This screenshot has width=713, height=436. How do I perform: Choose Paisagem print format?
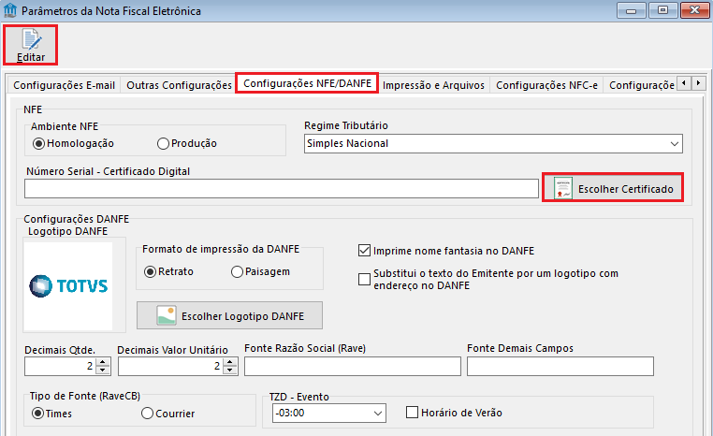tap(237, 272)
